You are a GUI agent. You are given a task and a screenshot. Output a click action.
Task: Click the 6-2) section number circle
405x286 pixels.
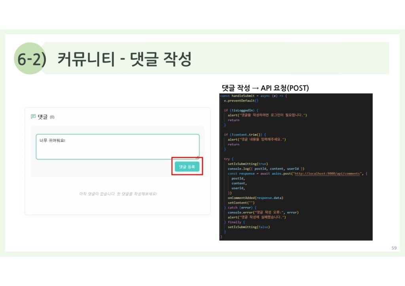click(30, 58)
